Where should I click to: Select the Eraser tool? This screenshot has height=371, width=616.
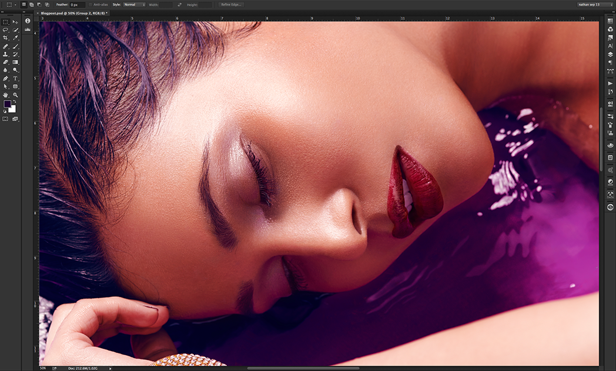click(5, 62)
